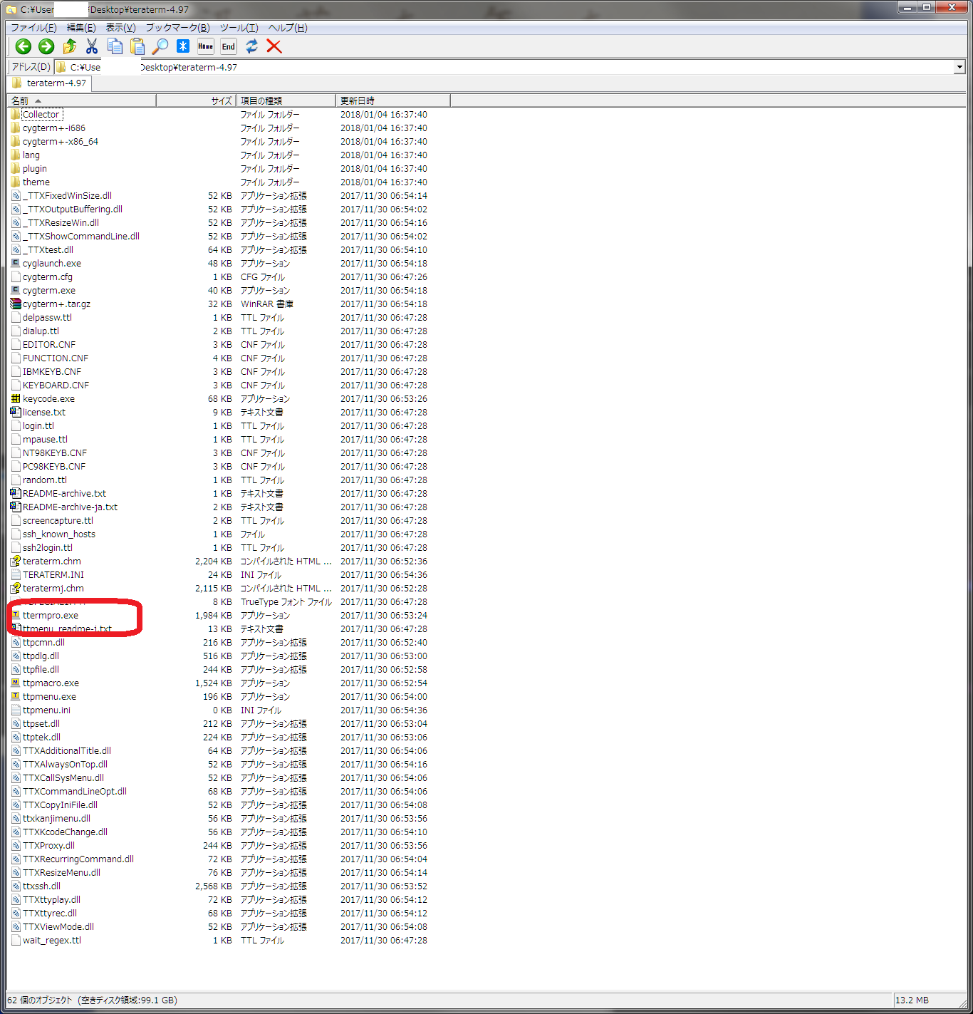The height and width of the screenshot is (1014, 973).
Task: Click the アドレス(D) label button
Action: 31,67
